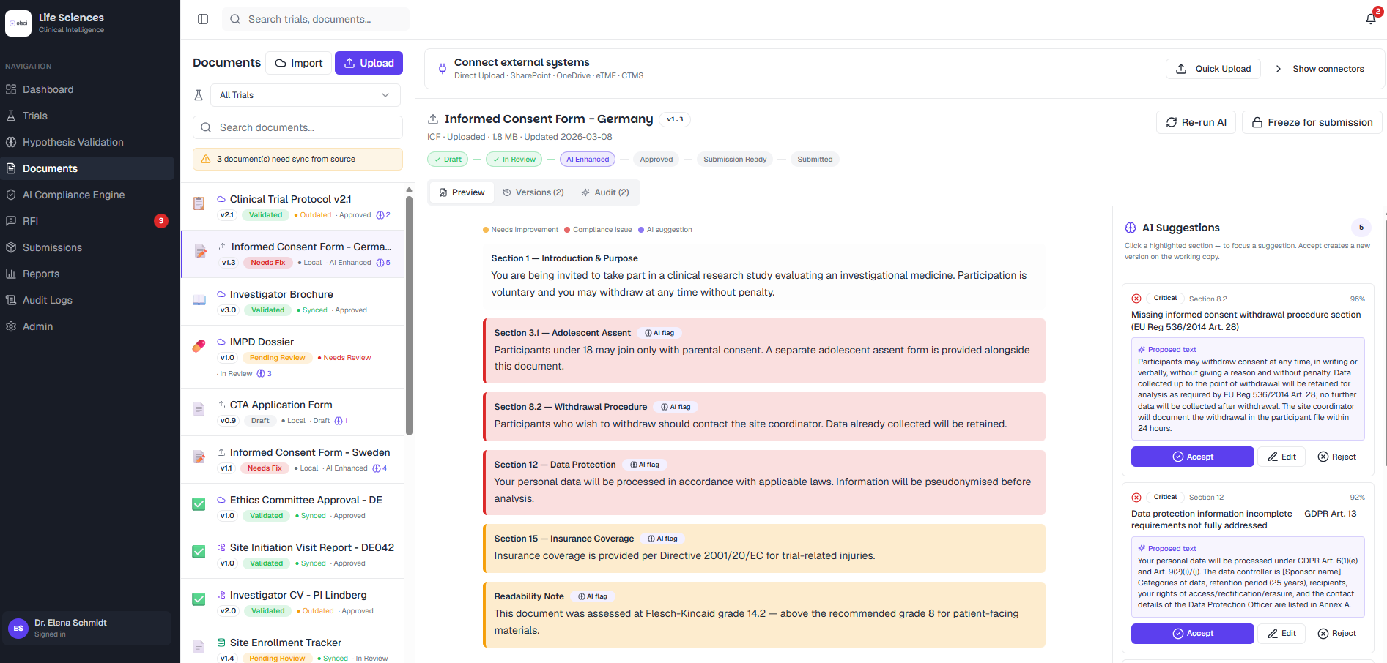Click the connector plug icon
The image size is (1387, 663).
click(x=443, y=69)
